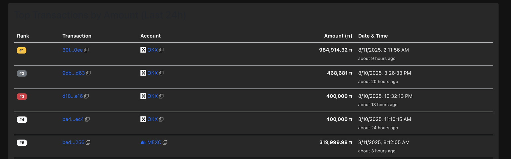The height and width of the screenshot is (159, 511).
Task: Copy OKX account address for rank #4
Action: [161, 119]
